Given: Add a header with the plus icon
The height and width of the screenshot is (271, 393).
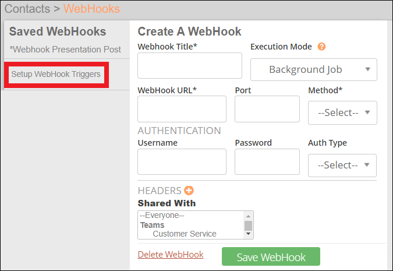Looking at the screenshot, I should click(x=189, y=191).
